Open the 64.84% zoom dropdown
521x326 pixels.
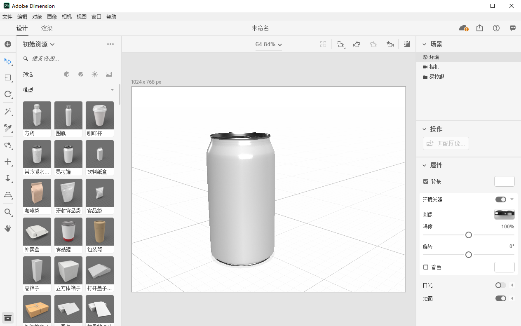click(269, 45)
